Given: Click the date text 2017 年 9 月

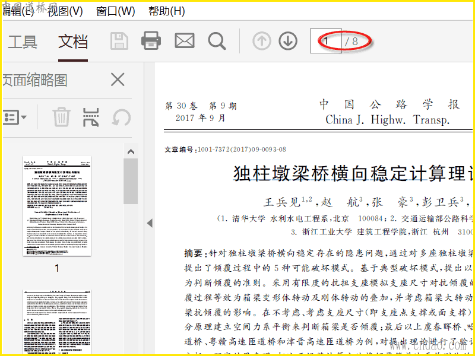Looking at the screenshot, I should pyautogui.click(x=201, y=117).
